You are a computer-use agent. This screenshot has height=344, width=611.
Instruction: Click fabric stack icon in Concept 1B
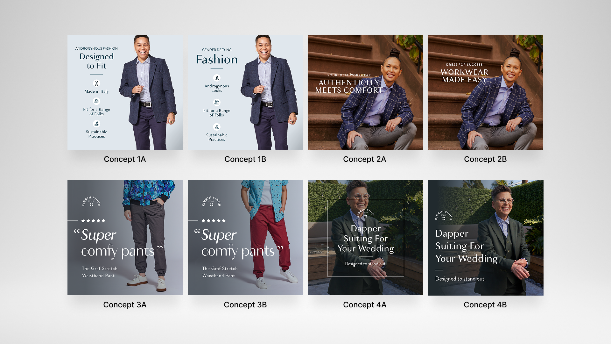click(x=217, y=102)
